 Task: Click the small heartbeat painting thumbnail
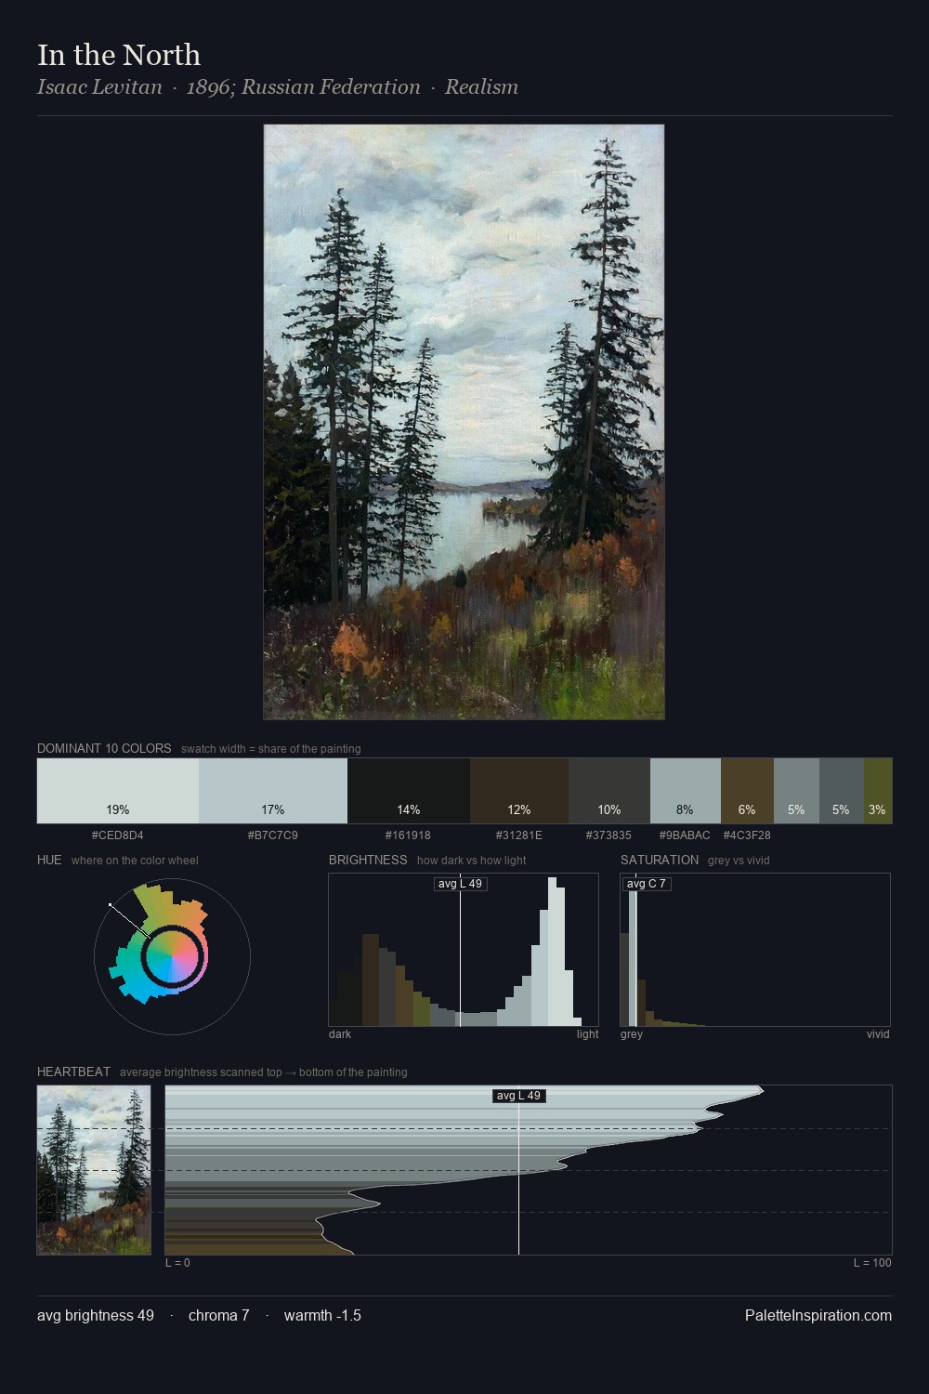point(94,1170)
